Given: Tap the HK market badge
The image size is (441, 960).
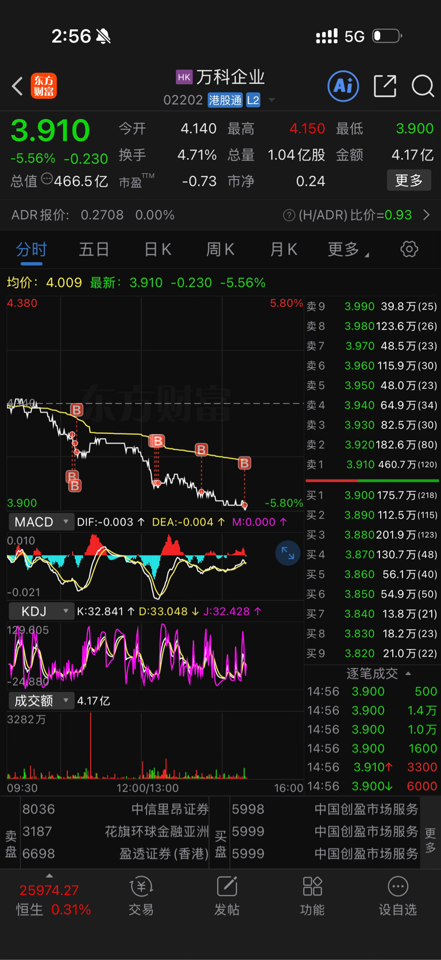Looking at the screenshot, I should pos(184,77).
